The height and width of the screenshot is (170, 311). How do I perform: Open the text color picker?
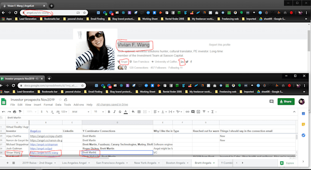click(x=126, y=112)
